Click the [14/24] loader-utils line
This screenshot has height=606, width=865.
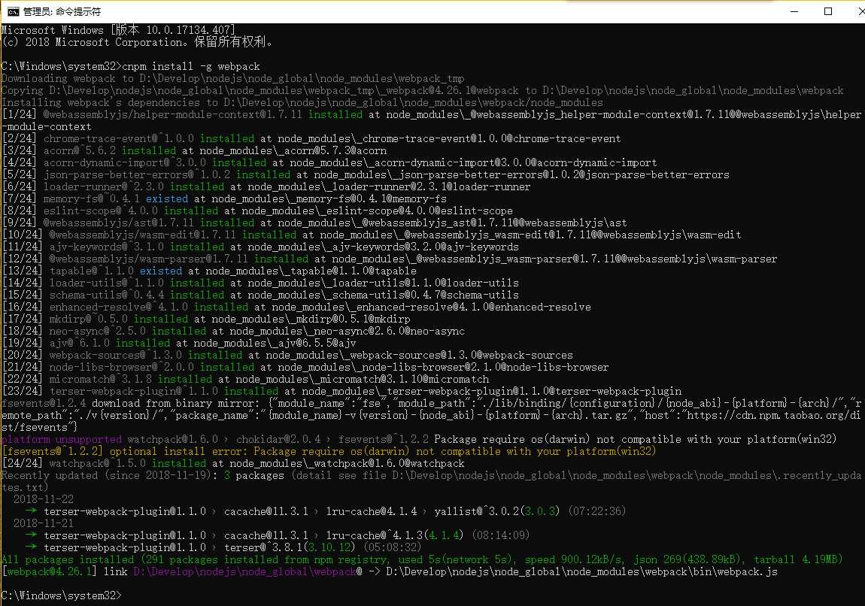click(260, 283)
